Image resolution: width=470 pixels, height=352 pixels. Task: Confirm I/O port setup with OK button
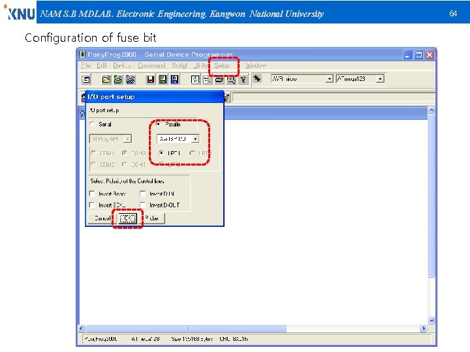(x=128, y=218)
